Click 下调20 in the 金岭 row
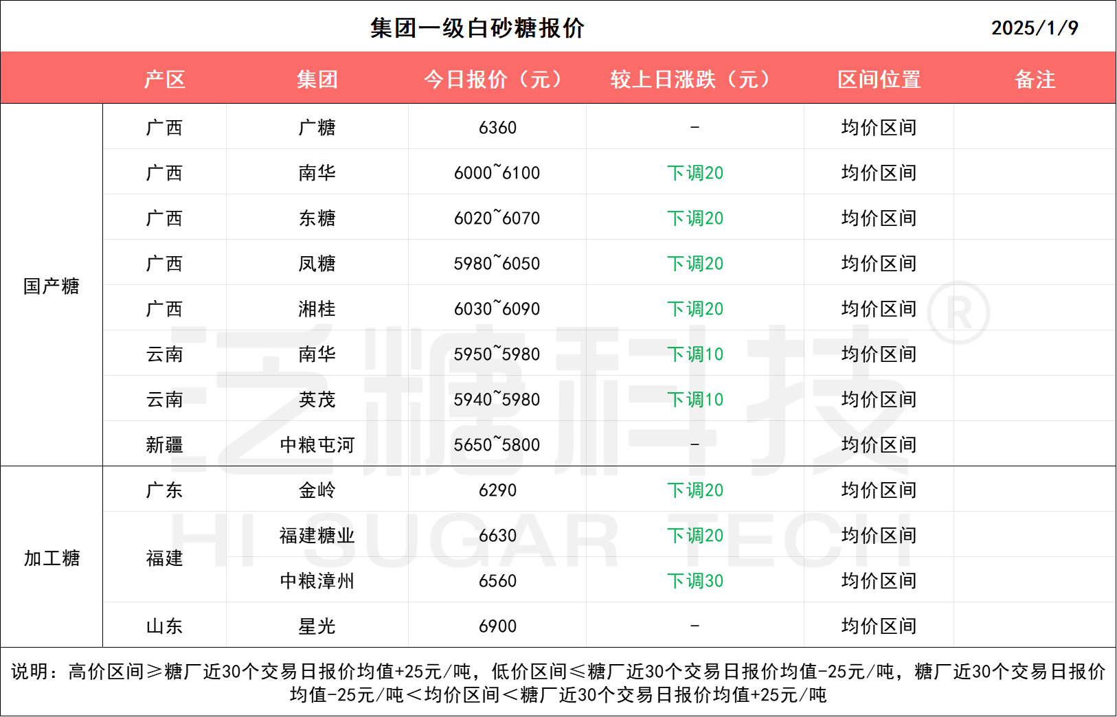Viewport: 1117px width, 717px height. point(695,490)
